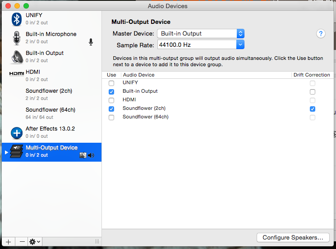The image size is (336, 249).
Task: Click the default input microphone indicator icon
Action: tap(91, 42)
